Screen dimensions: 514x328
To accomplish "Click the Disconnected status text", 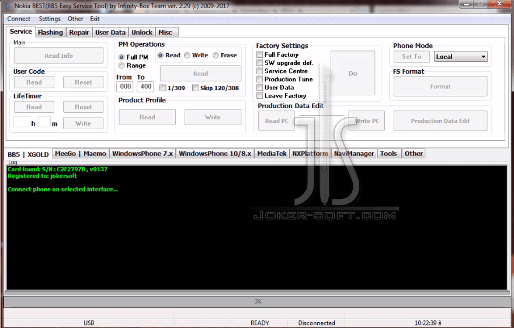I will tap(317, 323).
